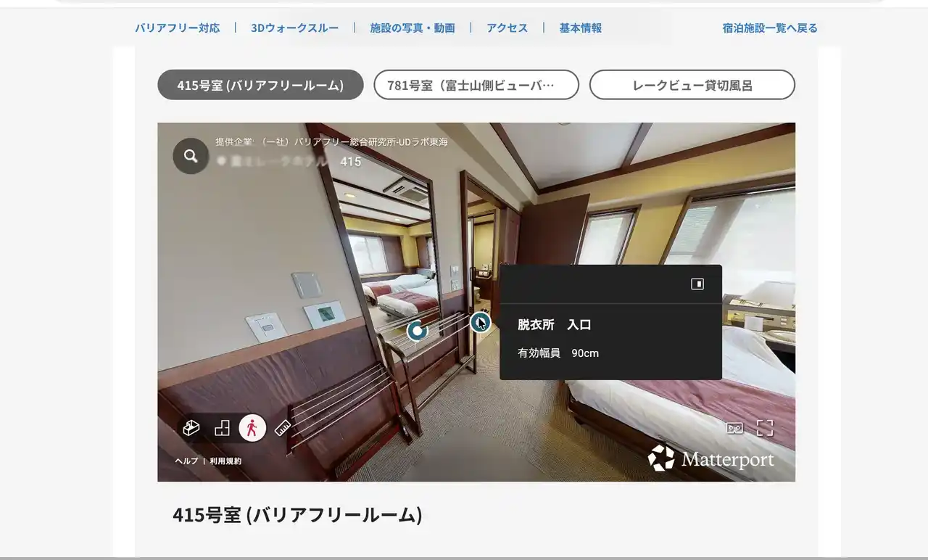Select the walking explore mode icon
The image size is (928, 560).
coord(252,428)
